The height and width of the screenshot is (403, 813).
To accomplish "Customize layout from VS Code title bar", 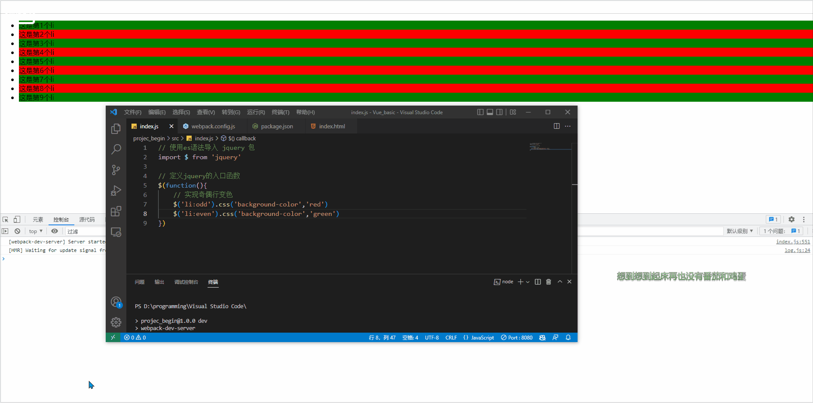I will tap(513, 112).
